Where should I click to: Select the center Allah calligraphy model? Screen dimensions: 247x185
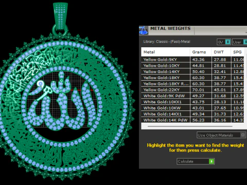coord(63,101)
